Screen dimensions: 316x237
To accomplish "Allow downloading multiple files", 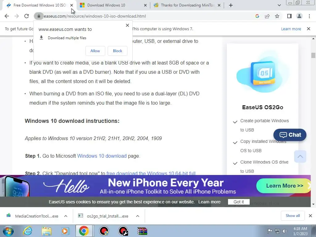I will coord(95,51).
